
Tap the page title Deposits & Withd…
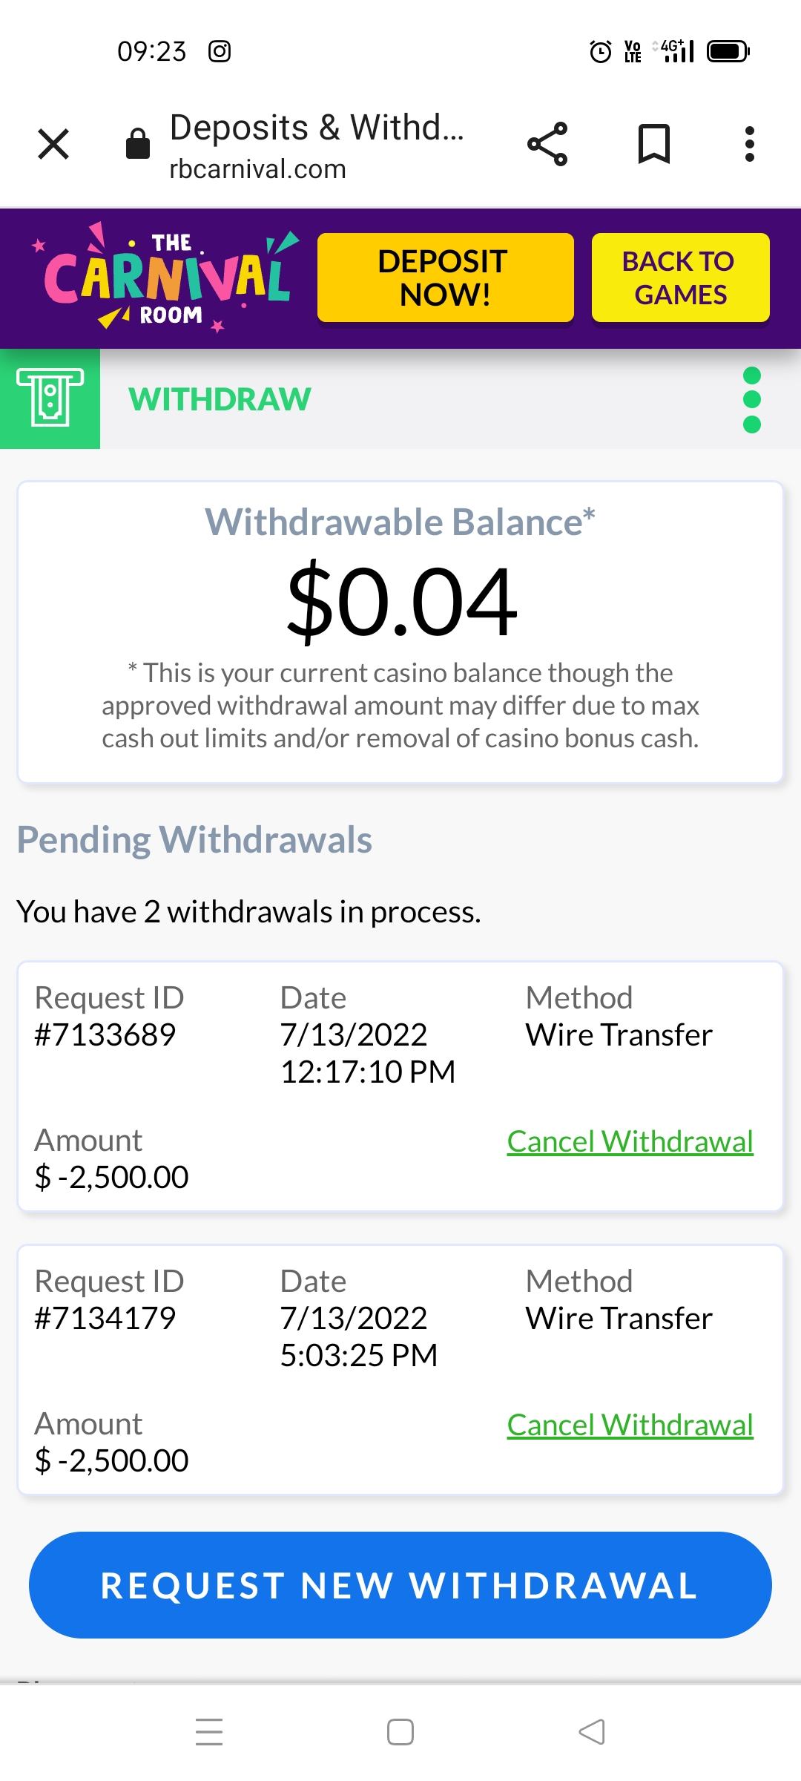[317, 128]
